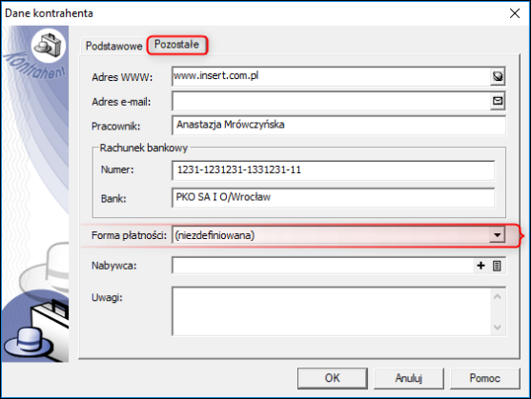Focus the Adres e-mail input field

point(331,101)
